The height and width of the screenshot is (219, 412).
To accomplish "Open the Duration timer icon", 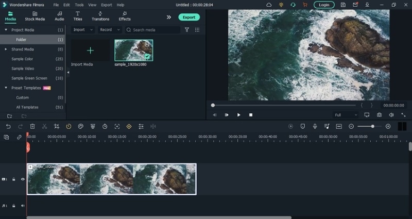I will point(105,126).
